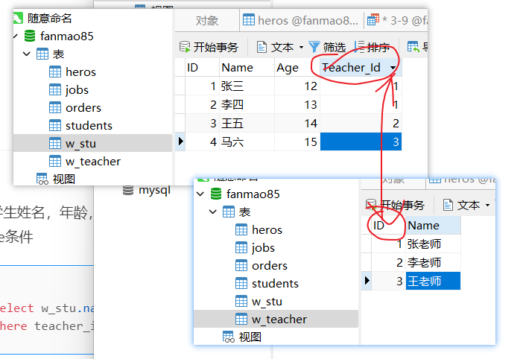Click the highlighted Teacher_Id cell 3

pyautogui.click(x=361, y=142)
